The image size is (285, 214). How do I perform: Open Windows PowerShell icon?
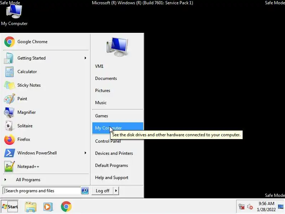[9, 153]
